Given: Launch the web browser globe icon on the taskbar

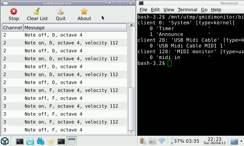Looking at the screenshot, I should click(x=30, y=141).
